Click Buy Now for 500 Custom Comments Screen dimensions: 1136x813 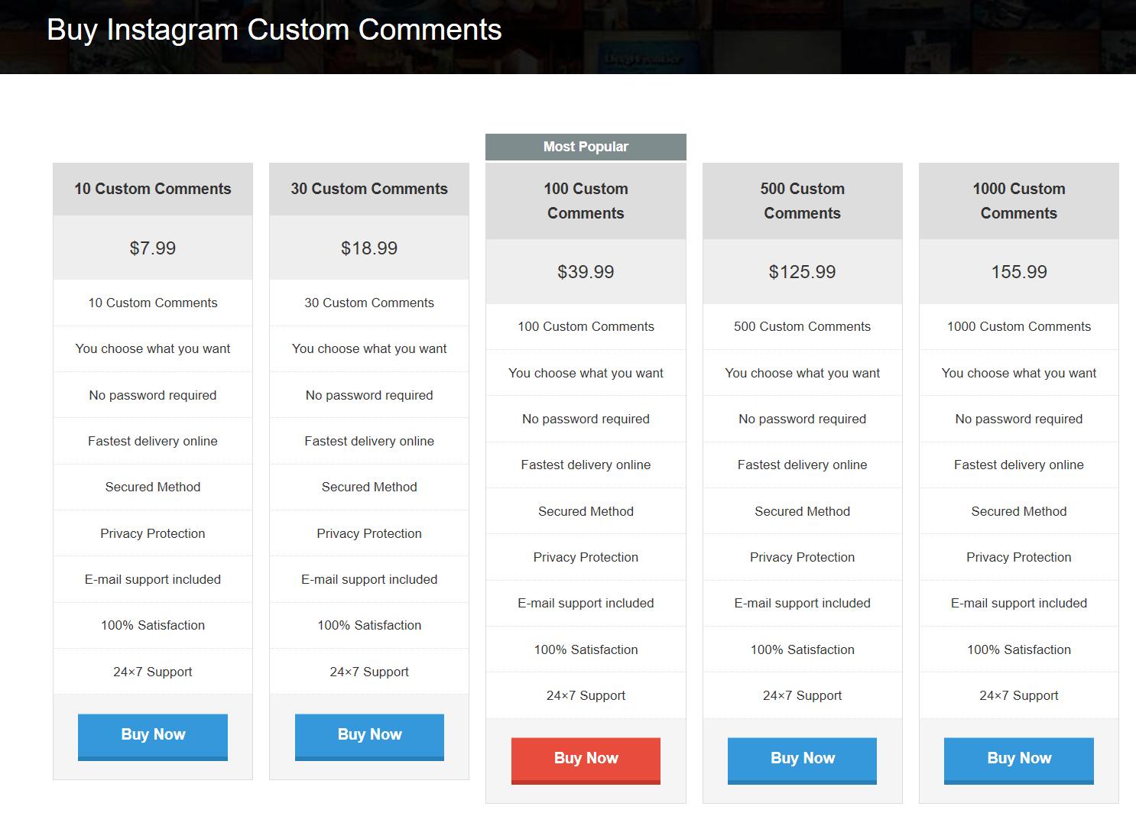click(x=802, y=760)
